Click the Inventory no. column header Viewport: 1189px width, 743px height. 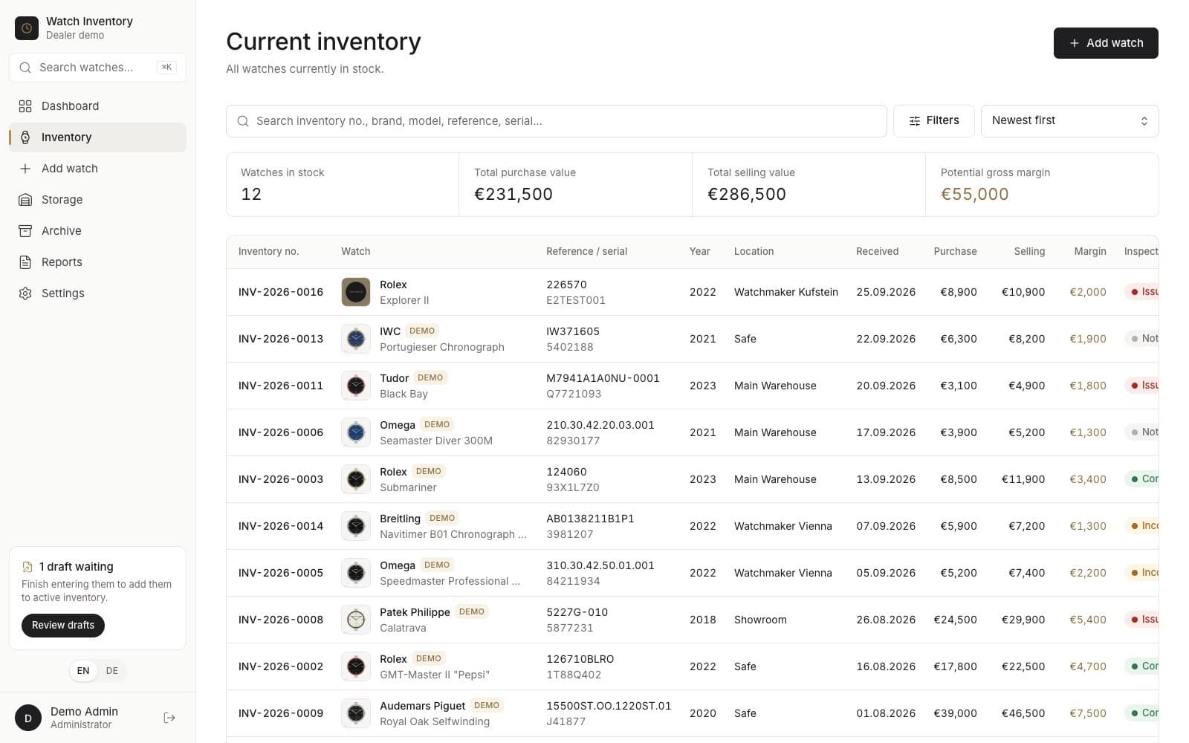click(268, 252)
